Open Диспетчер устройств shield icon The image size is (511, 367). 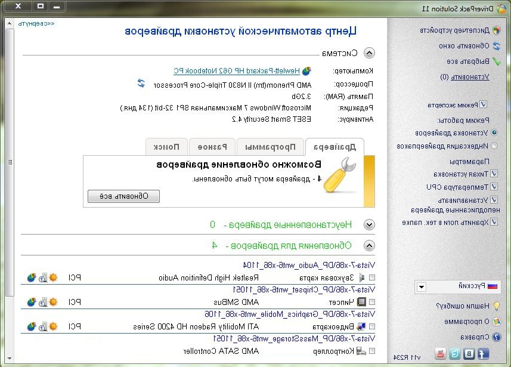pos(497,30)
